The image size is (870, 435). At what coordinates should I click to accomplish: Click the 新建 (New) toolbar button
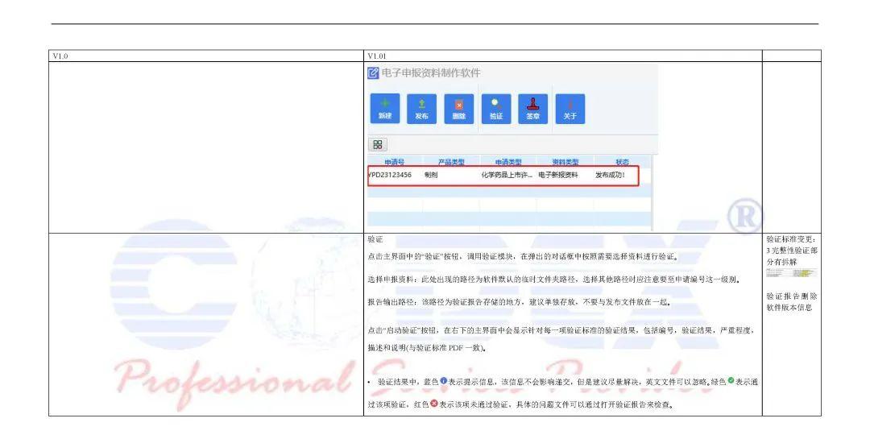385,109
